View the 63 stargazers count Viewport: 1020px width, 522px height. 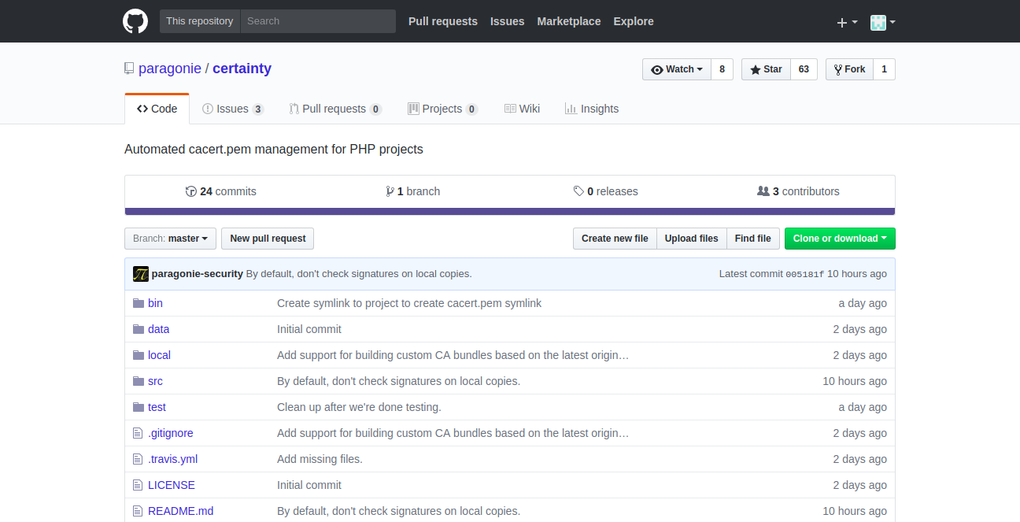pyautogui.click(x=804, y=69)
